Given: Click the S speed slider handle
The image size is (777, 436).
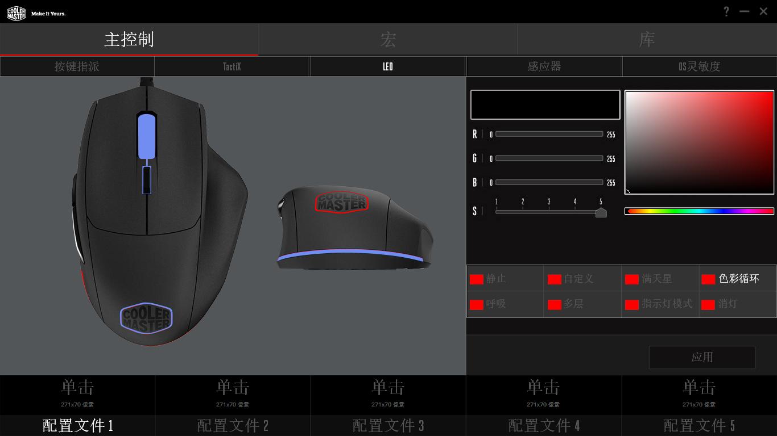Looking at the screenshot, I should pyautogui.click(x=601, y=212).
